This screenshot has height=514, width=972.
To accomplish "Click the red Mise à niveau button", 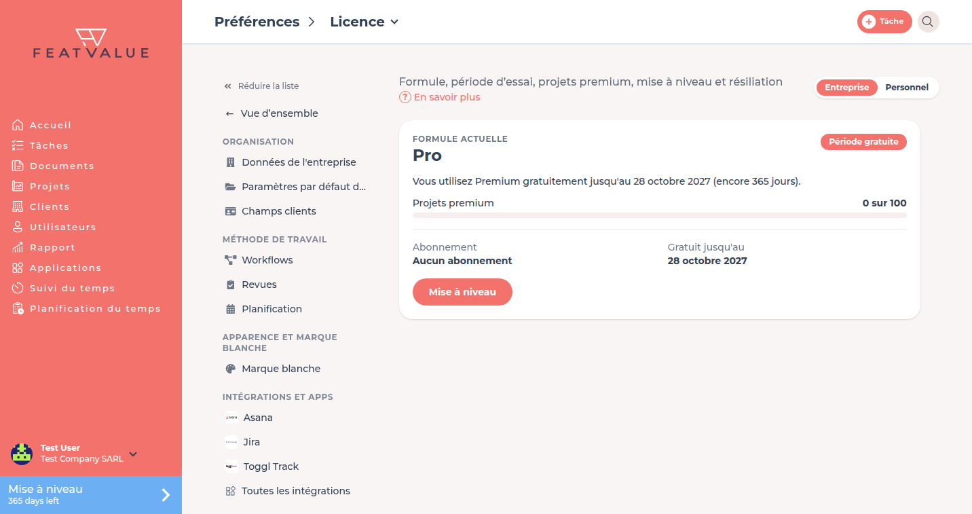I will (x=462, y=292).
